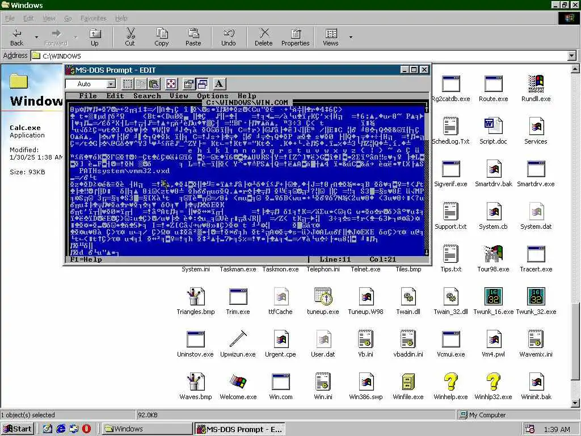Open the Address bar dropdown arrow
Screen dimensions: 581x436
point(572,56)
